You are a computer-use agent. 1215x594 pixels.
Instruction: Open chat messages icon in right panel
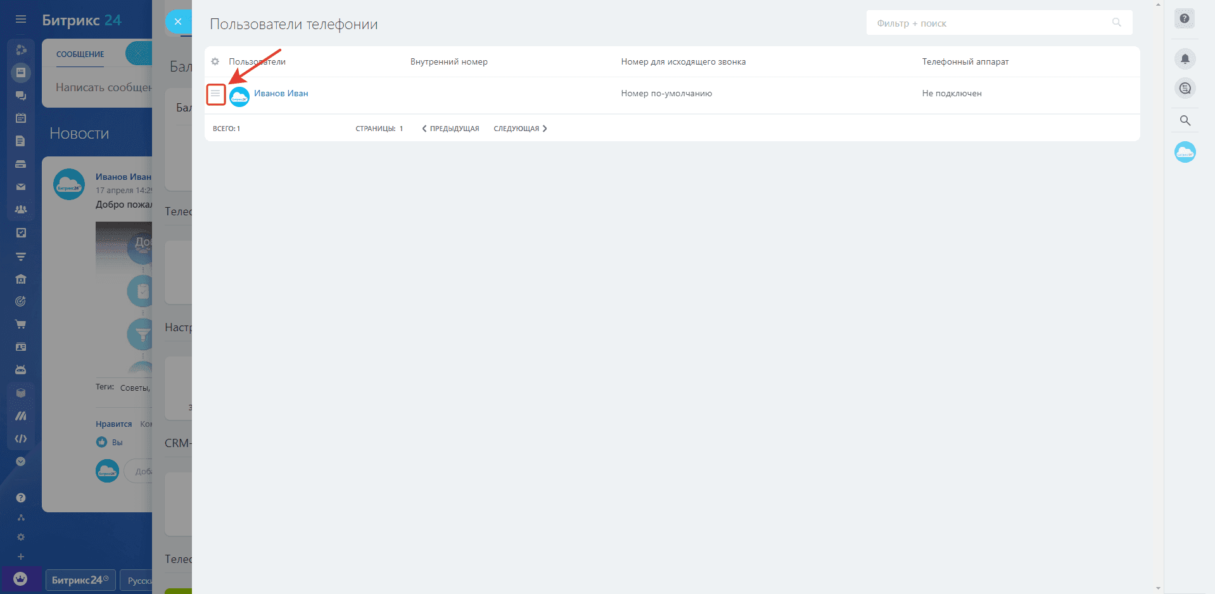(1185, 89)
